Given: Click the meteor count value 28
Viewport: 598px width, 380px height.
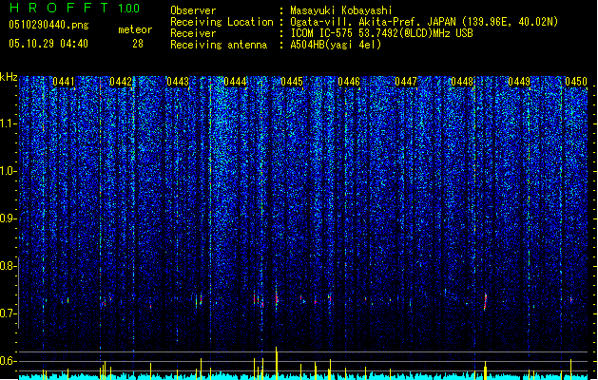Looking at the screenshot, I should pyautogui.click(x=138, y=44).
